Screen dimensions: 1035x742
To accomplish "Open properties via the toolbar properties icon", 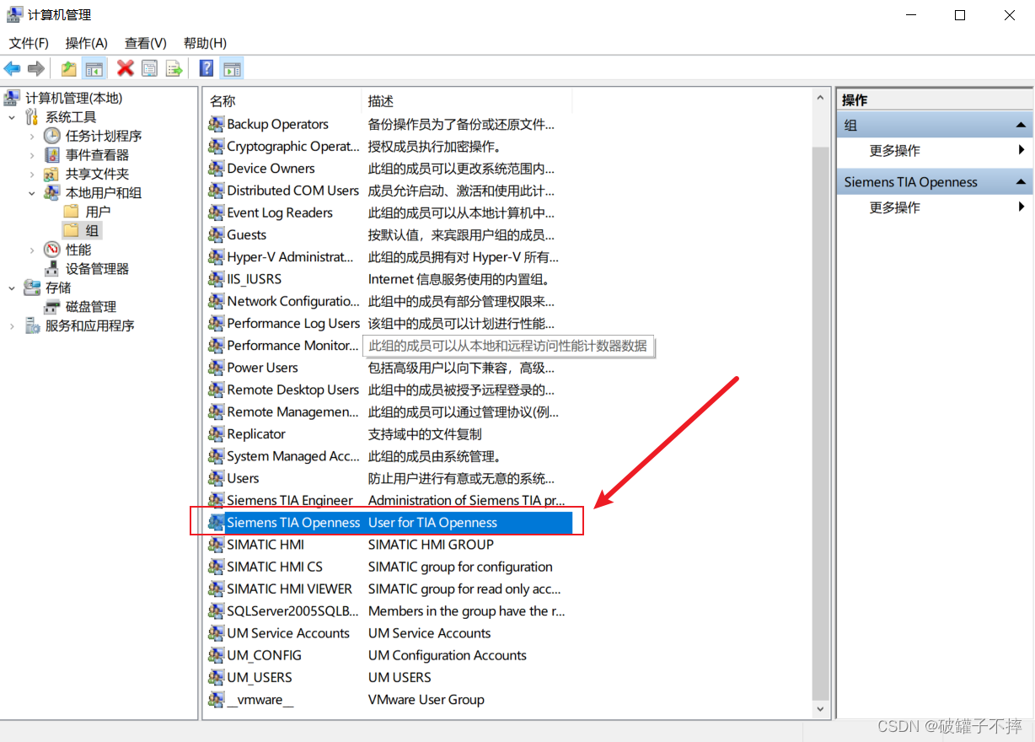I will pos(150,68).
